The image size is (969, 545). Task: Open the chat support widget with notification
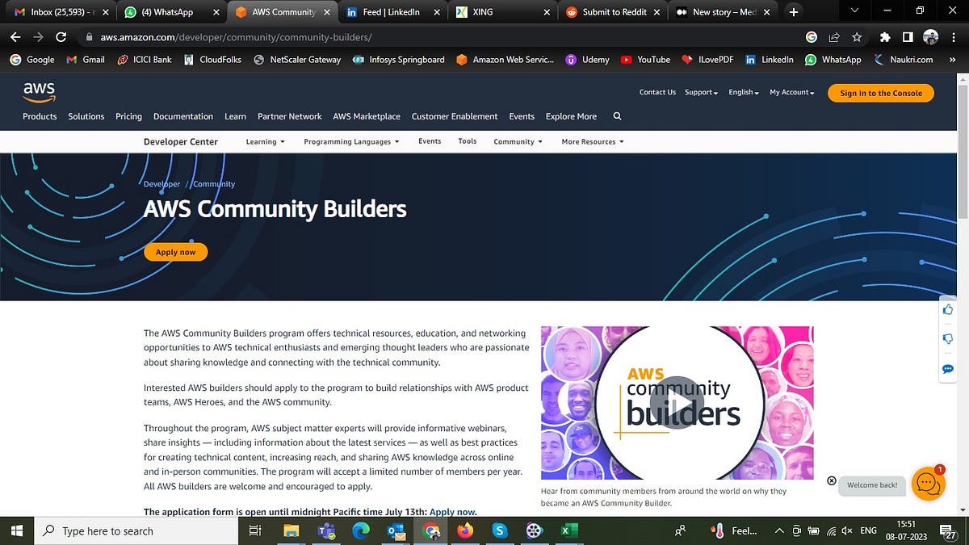[927, 484]
